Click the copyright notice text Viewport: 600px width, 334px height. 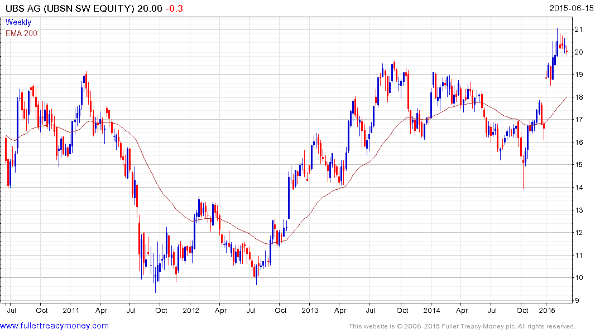click(x=462, y=326)
